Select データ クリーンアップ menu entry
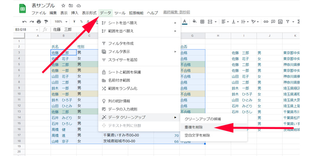313x156 pixels. pos(139,117)
